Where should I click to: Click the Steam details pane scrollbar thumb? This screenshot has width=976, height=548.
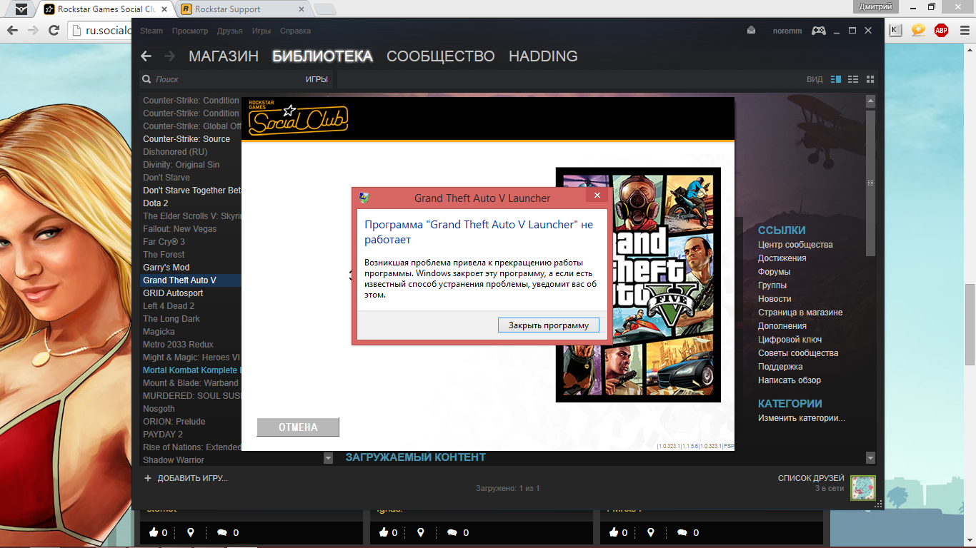click(870, 183)
